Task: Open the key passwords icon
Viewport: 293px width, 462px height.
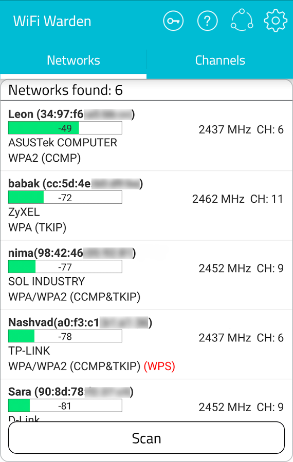Action: tap(173, 21)
